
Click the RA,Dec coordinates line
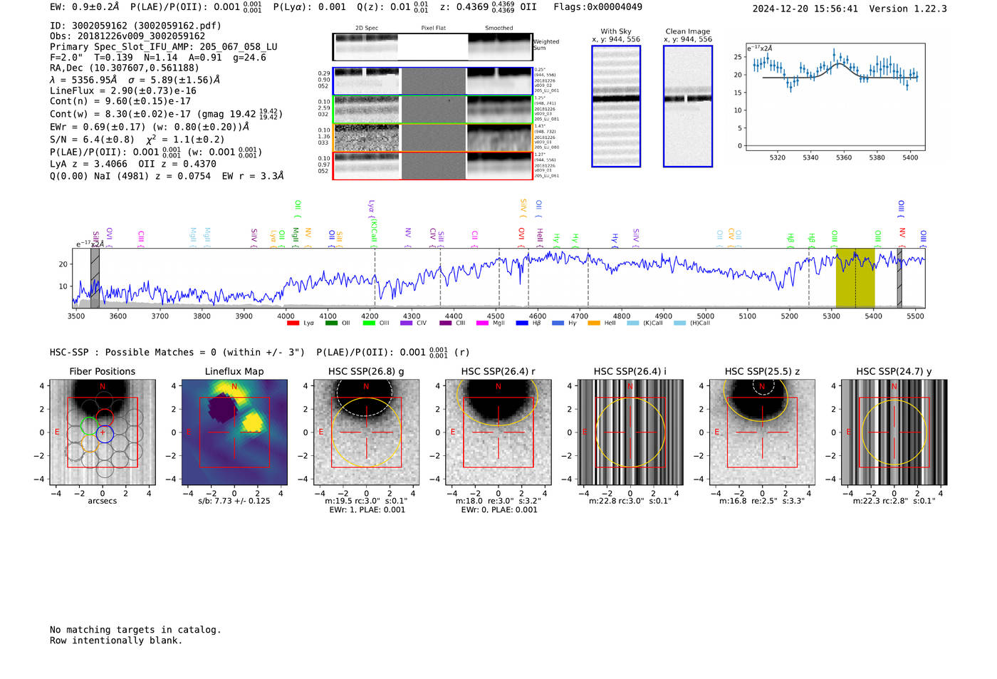(x=125, y=68)
